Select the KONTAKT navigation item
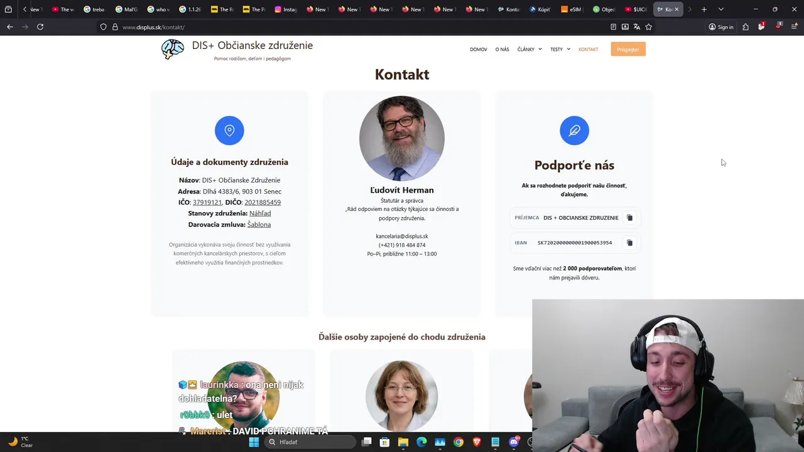Image resolution: width=804 pixels, height=452 pixels. click(x=589, y=50)
